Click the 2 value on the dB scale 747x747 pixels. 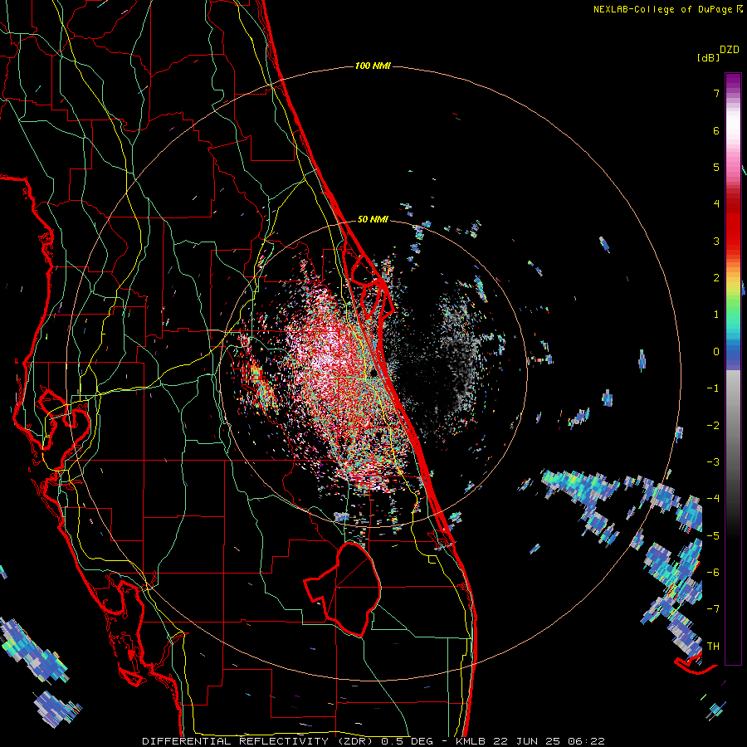[716, 278]
